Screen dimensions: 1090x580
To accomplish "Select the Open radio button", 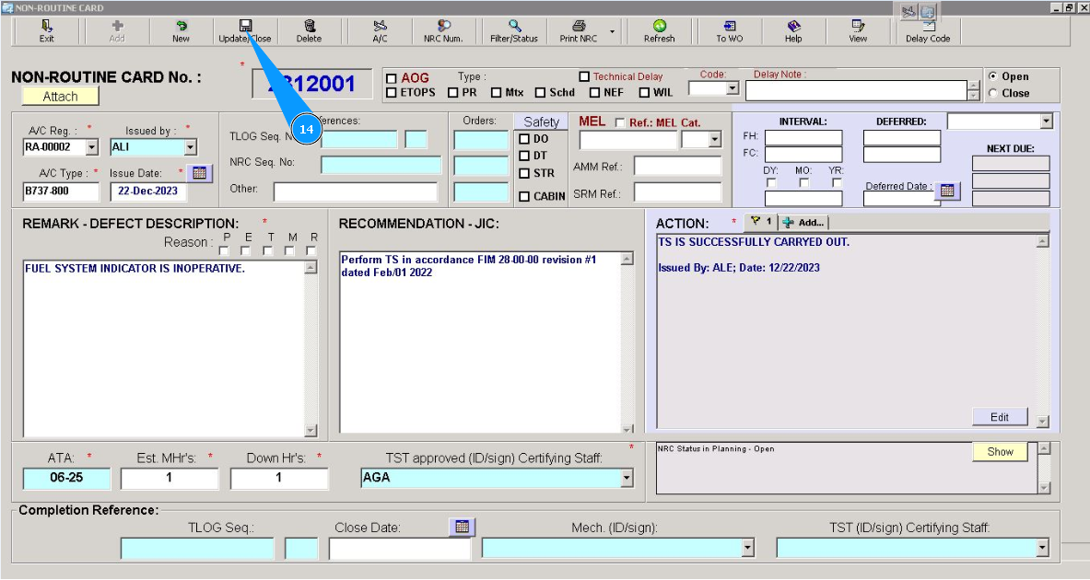I will (x=992, y=76).
